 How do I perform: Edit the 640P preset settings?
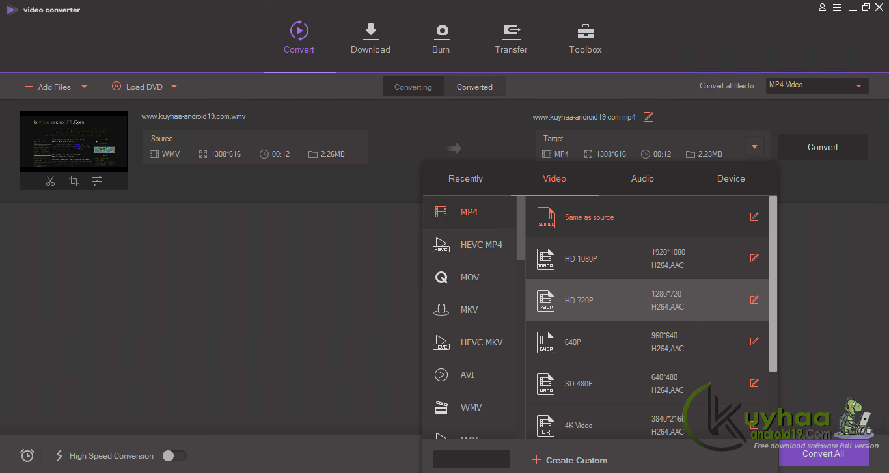754,342
